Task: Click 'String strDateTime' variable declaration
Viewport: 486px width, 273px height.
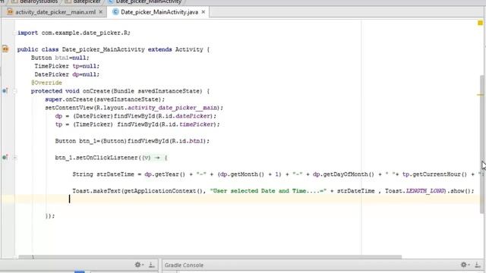Action: [x=103, y=174]
